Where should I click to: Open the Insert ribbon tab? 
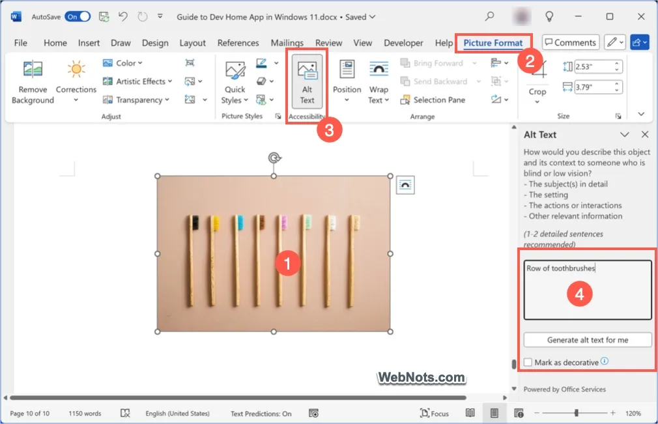point(89,43)
